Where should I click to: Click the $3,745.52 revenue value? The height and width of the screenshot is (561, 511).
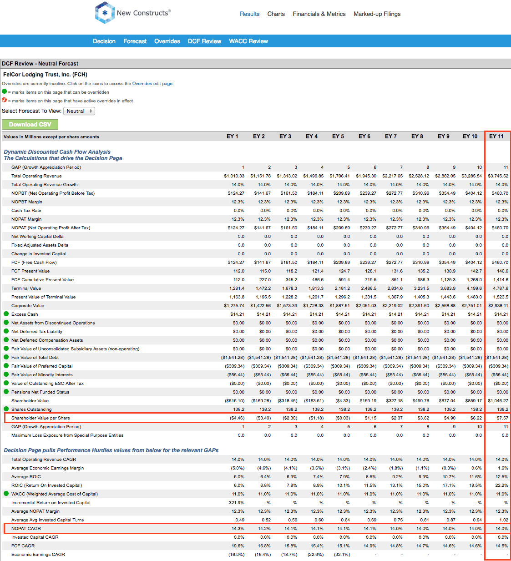point(498,176)
